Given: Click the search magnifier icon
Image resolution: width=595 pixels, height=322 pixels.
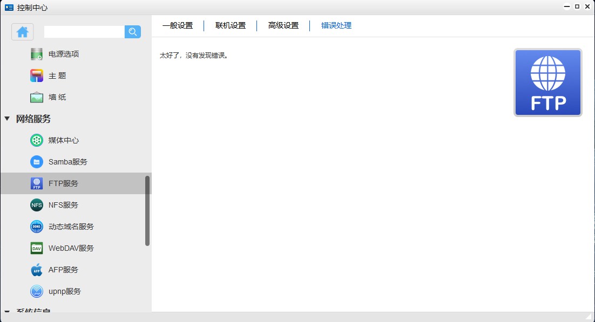Looking at the screenshot, I should click(132, 32).
